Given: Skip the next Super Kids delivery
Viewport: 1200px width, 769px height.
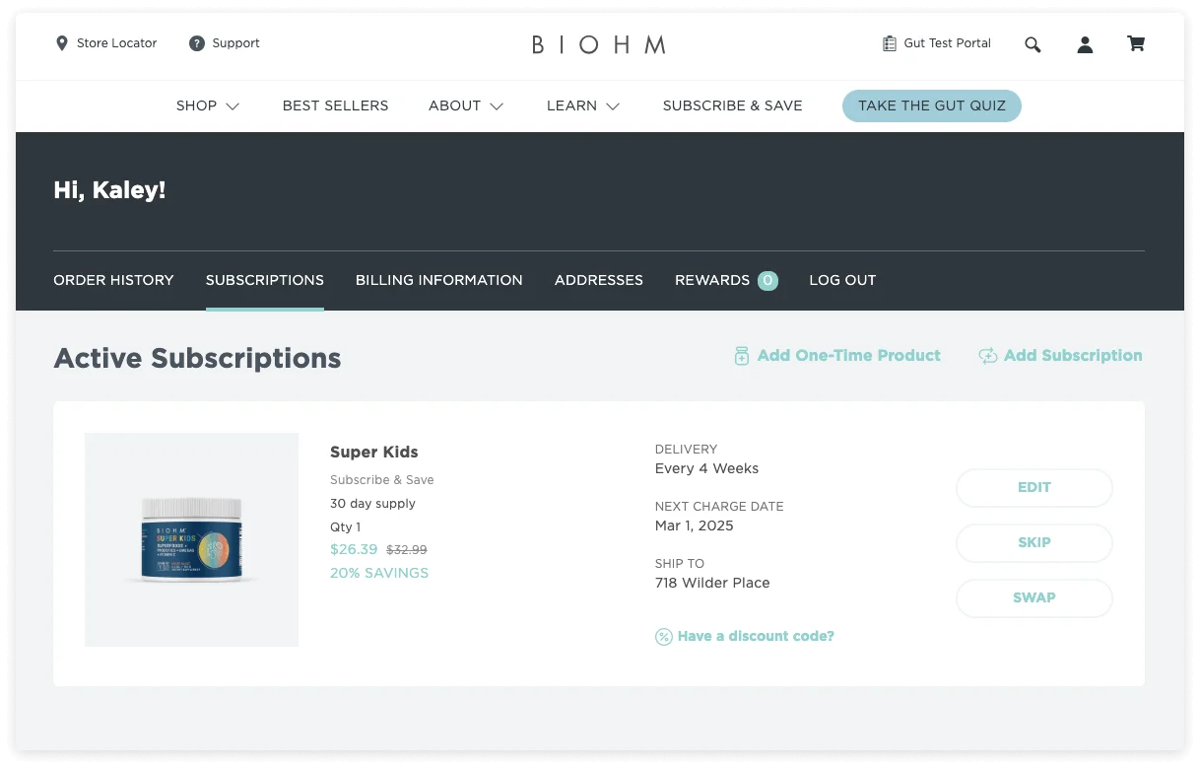Looking at the screenshot, I should point(1033,542).
